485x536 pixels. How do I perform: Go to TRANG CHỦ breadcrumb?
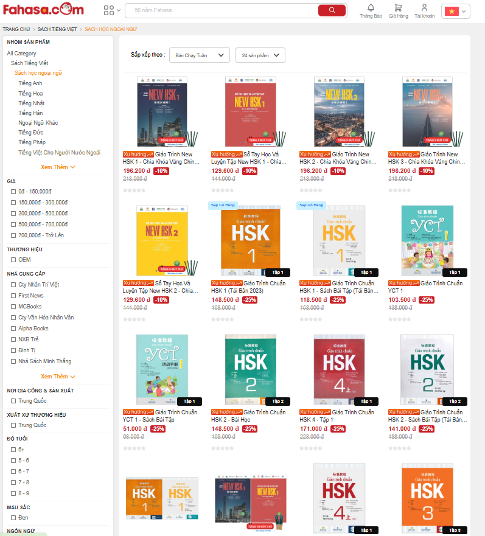tap(16, 29)
